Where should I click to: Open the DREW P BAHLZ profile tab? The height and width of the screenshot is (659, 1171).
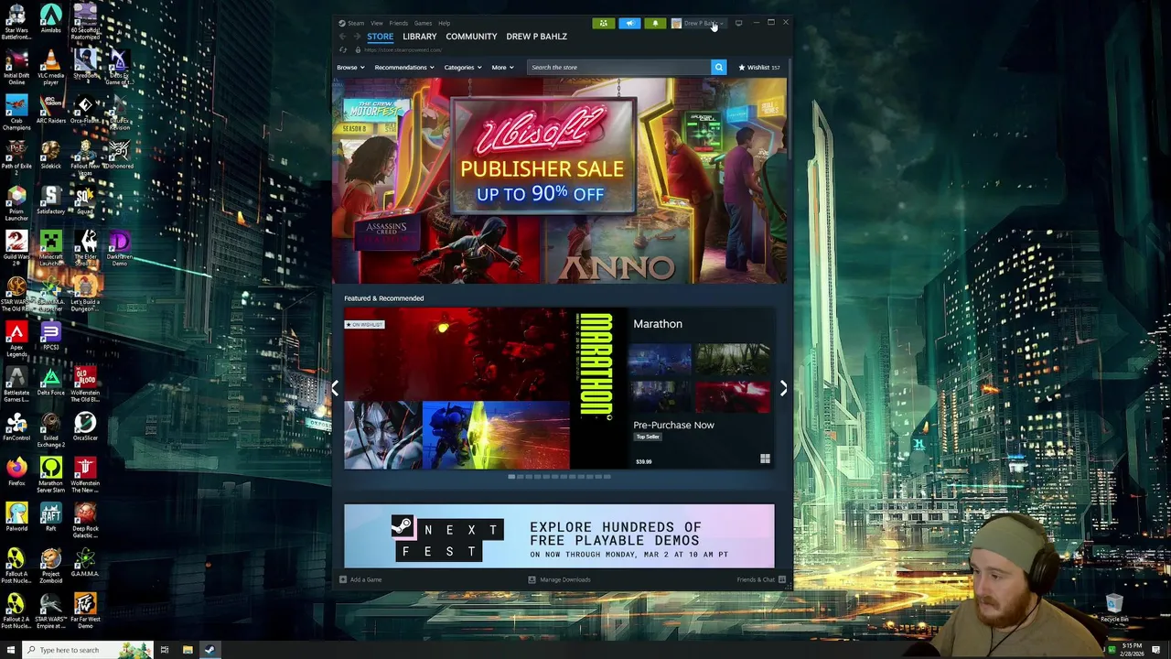537,37
